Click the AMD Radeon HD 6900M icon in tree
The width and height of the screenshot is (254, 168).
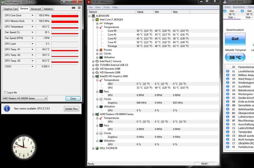tap(97, 114)
